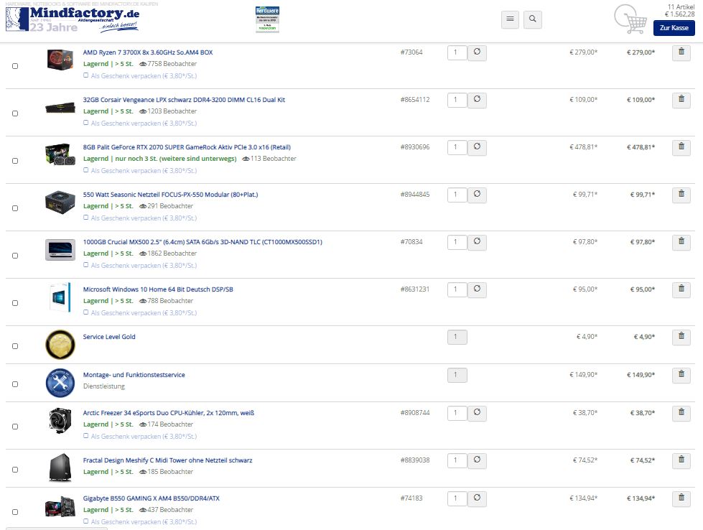Open the hamburger menu icon
This screenshot has width=703, height=530.
pos(510,19)
